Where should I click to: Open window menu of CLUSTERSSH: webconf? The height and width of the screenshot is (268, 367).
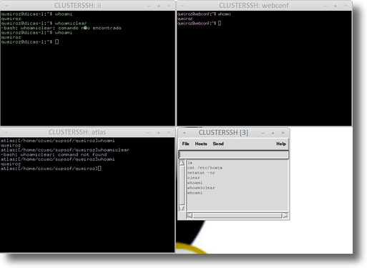point(182,6)
